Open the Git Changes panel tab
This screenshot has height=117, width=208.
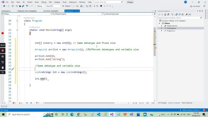pos(162,103)
